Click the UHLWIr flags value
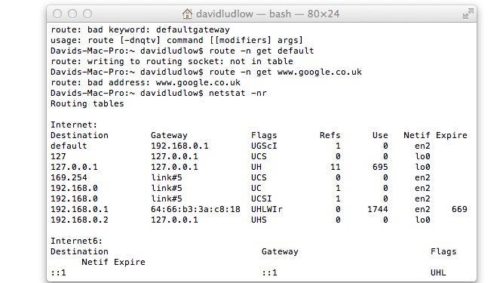503x283 pixels. coord(267,209)
